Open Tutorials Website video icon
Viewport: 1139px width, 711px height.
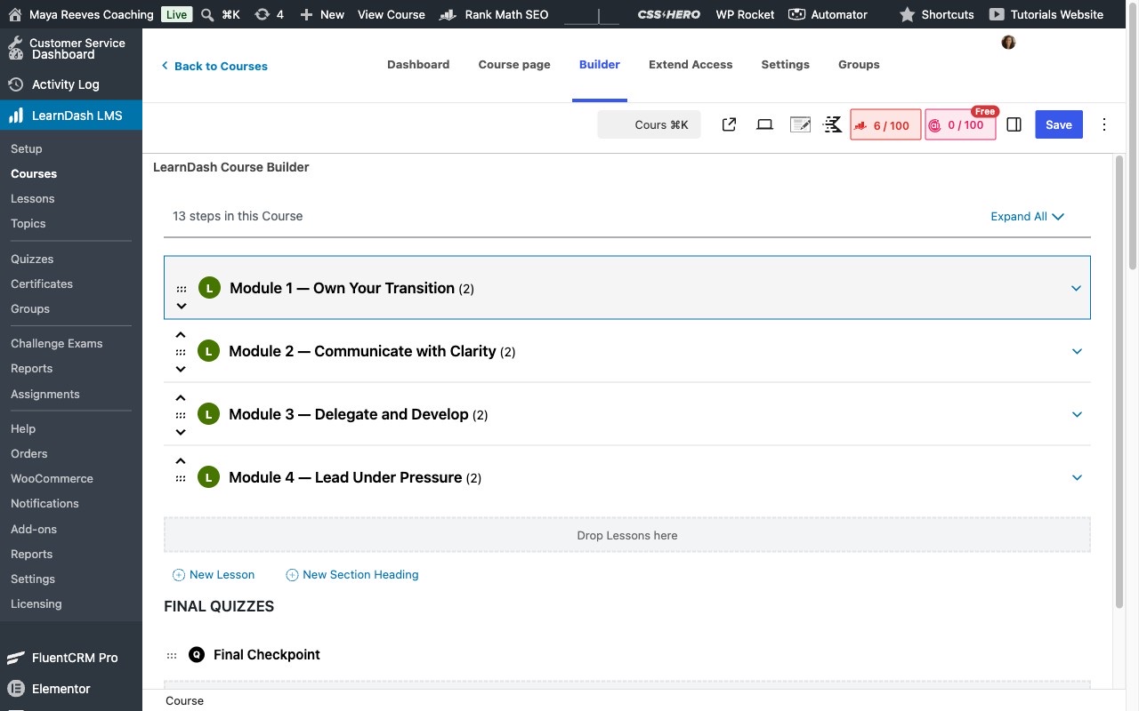tap(997, 14)
